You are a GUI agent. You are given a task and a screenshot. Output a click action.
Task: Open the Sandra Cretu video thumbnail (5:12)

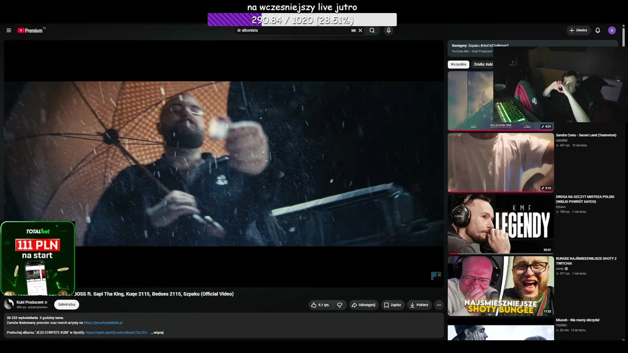[500, 162]
